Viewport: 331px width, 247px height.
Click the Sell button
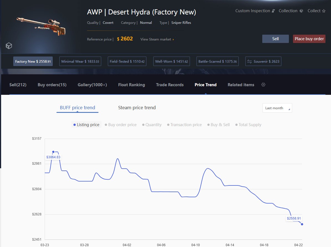(x=276, y=39)
